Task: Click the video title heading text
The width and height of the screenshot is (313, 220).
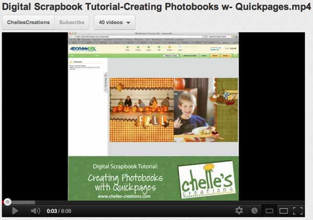Action: tap(156, 6)
